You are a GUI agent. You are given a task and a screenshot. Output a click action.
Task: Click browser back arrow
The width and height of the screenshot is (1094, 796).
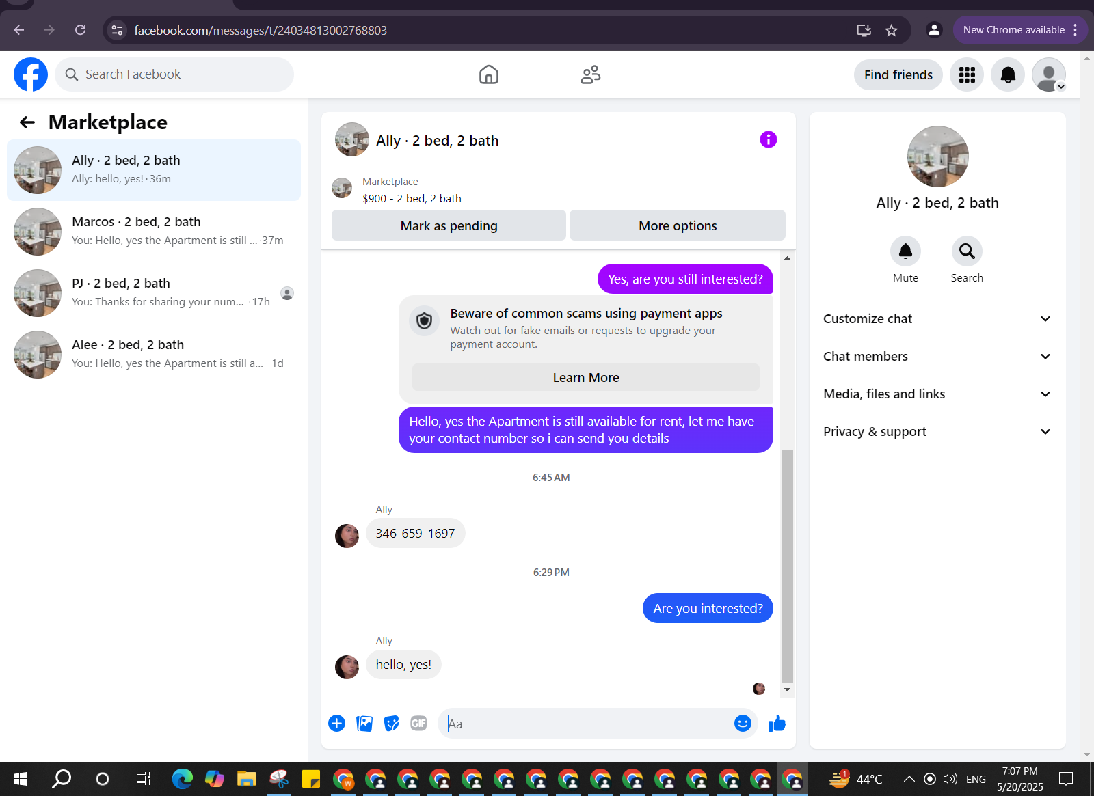pyautogui.click(x=19, y=30)
